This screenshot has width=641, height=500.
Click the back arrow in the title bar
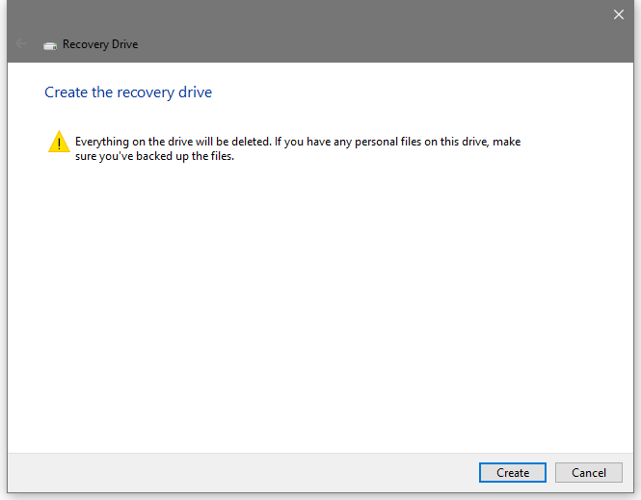21,43
